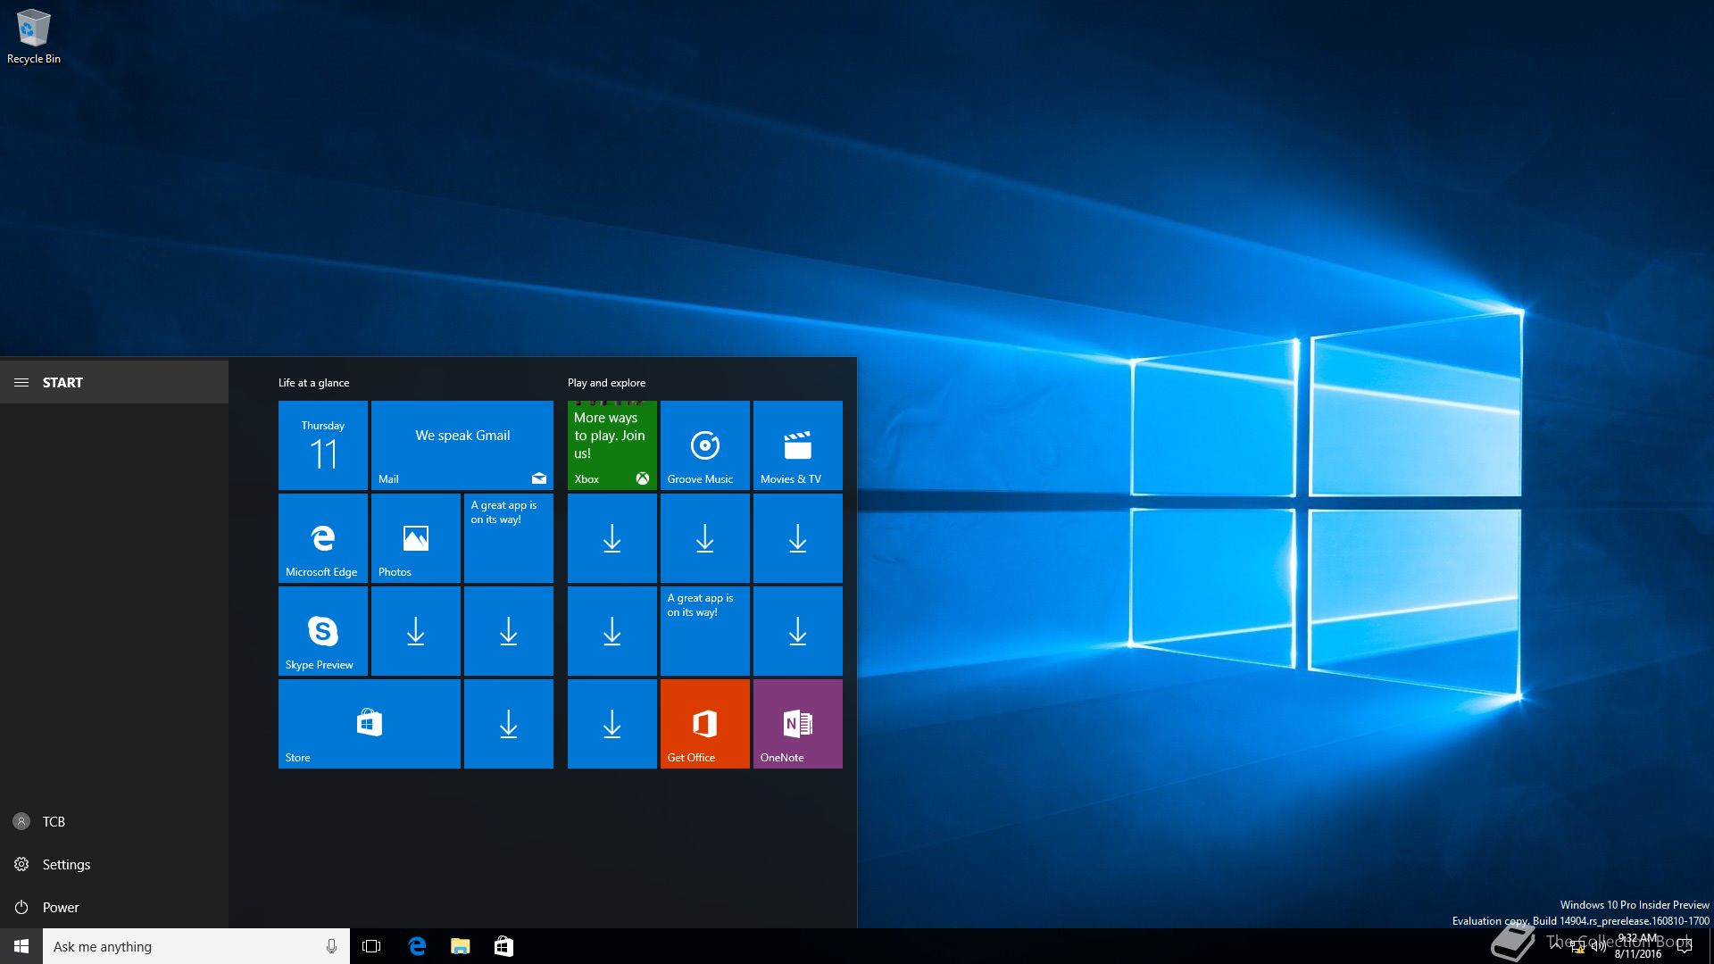Open the Store tile in Start
The width and height of the screenshot is (1714, 964).
pyautogui.click(x=369, y=723)
